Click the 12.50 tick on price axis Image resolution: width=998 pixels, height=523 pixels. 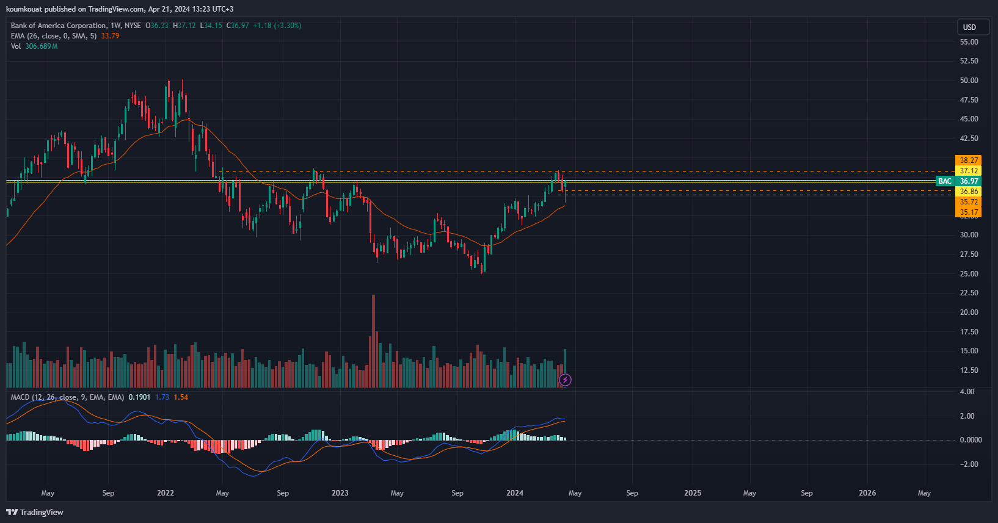[969, 370]
